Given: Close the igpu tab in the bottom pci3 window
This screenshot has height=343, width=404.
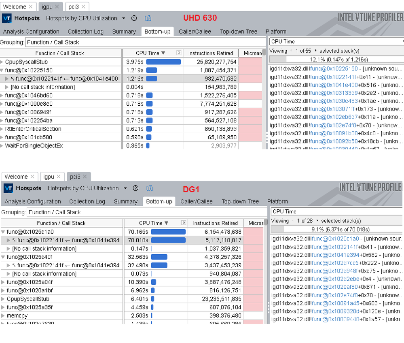Looking at the screenshot, I should pos(59,177).
